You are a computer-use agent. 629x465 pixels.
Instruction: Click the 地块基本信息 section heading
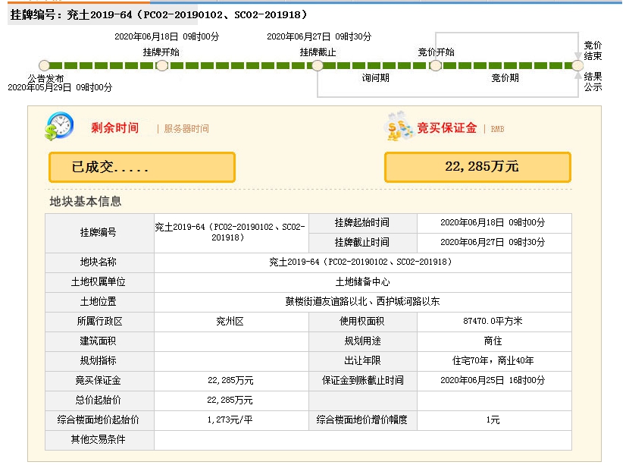pyautogui.click(x=86, y=202)
